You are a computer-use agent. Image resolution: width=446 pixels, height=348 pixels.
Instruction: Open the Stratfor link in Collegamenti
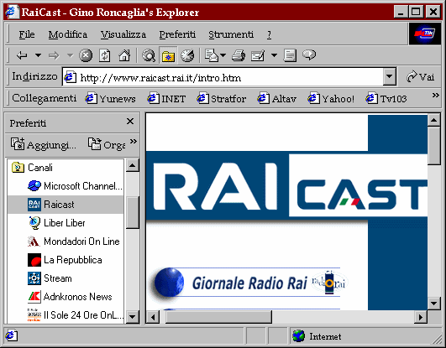pyautogui.click(x=222, y=99)
